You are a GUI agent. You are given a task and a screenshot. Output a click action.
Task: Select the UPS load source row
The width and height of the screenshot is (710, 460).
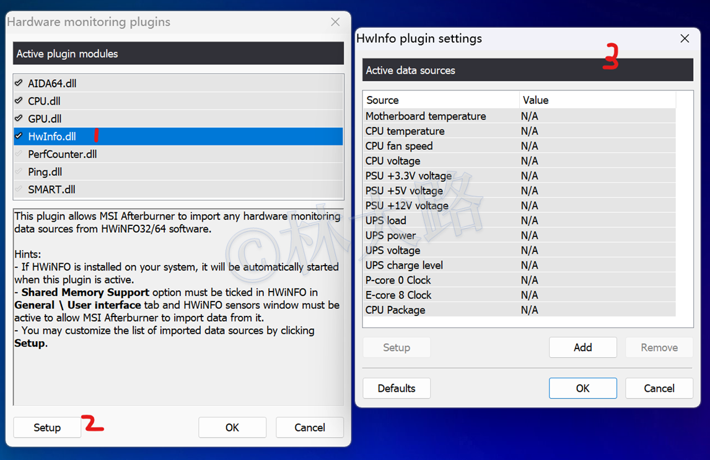[519, 221]
